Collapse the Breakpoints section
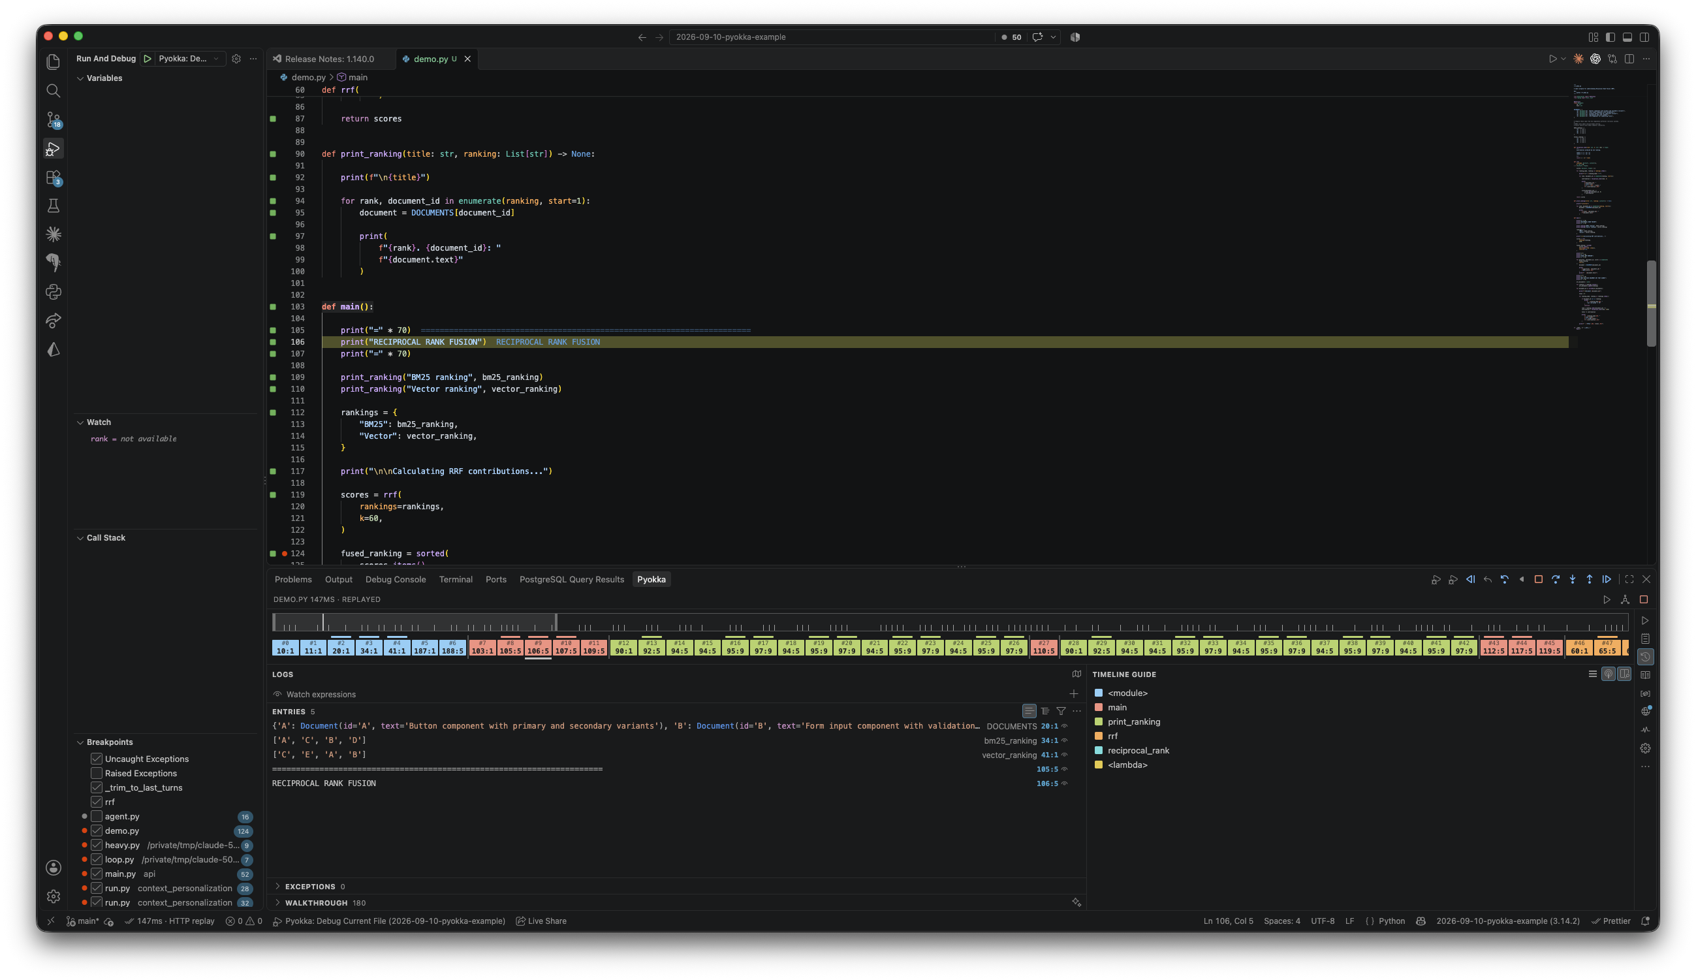 click(x=80, y=742)
